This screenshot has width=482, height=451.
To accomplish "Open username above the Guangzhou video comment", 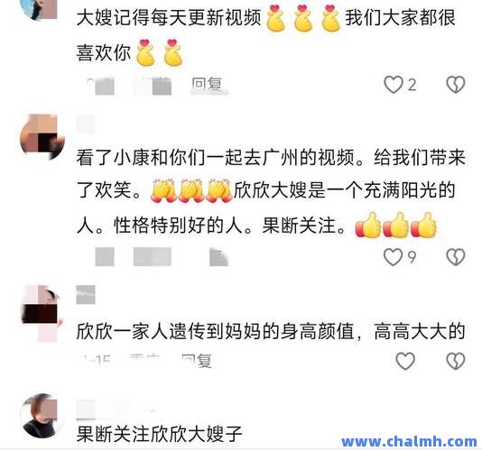I will click(86, 124).
